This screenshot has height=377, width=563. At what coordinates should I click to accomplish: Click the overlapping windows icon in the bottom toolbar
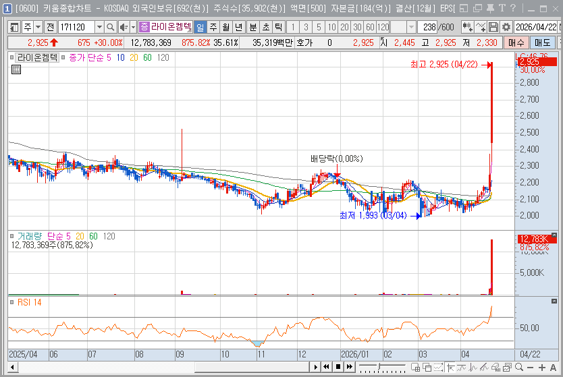click(x=427, y=368)
